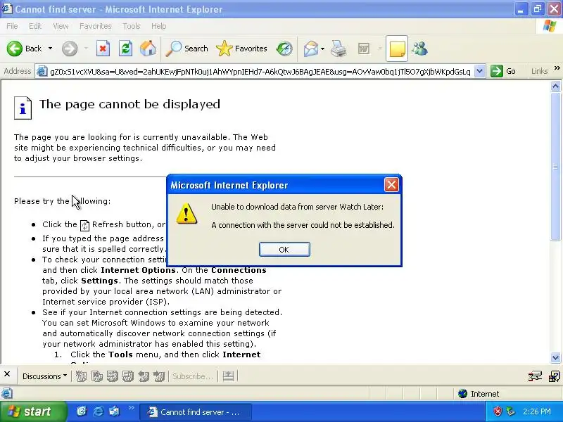Screen dimensions: 563x422
Task: Click the vertical scrollbar thumb
Action: tap(555, 167)
